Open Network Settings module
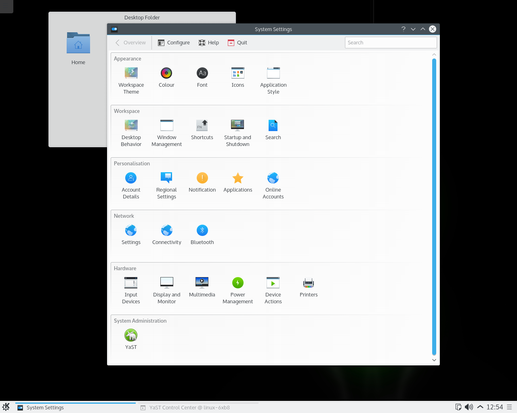Screen dimensions: 517x413 [x=131, y=235]
